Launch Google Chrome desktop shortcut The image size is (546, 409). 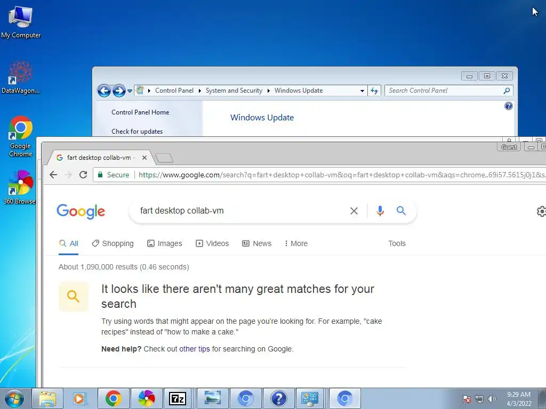(21, 136)
